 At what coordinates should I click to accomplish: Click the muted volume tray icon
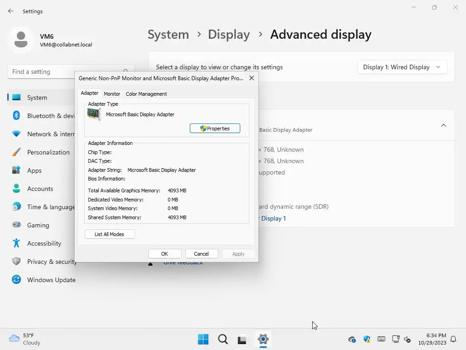407,339
